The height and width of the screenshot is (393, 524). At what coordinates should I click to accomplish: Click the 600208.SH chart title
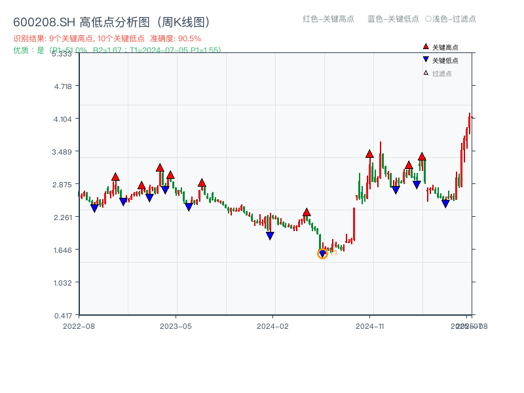point(111,22)
